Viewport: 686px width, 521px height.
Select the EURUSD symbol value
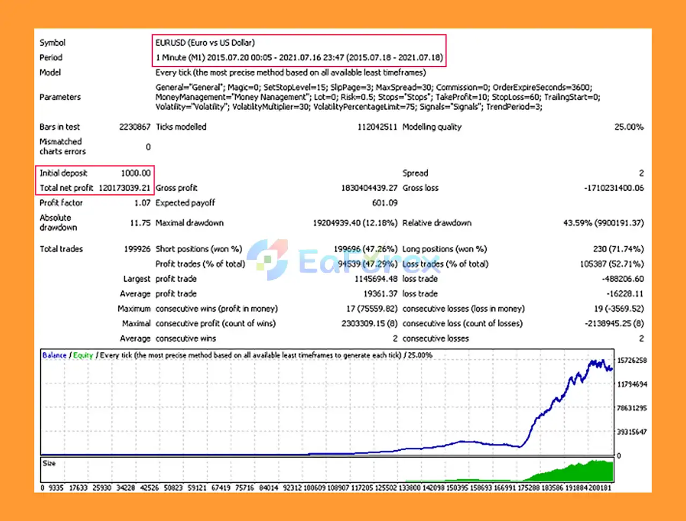(x=205, y=42)
